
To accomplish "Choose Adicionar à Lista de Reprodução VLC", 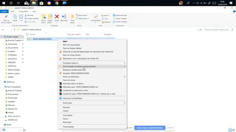I will point(92,52).
